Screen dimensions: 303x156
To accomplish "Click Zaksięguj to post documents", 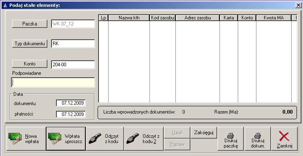I will coord(204,133).
